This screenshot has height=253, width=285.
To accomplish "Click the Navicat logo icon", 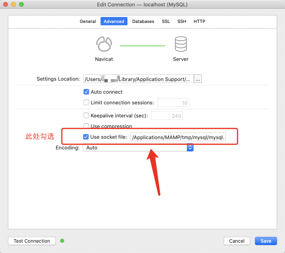I will tap(104, 44).
